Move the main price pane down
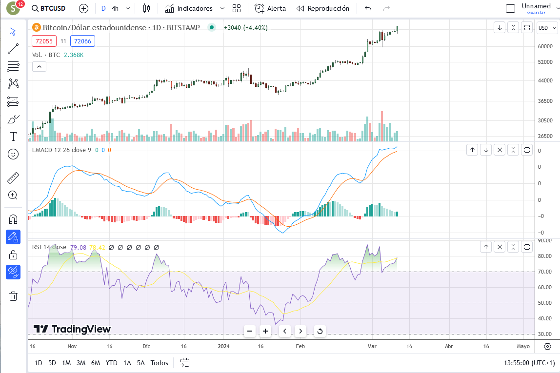 pyautogui.click(x=500, y=28)
